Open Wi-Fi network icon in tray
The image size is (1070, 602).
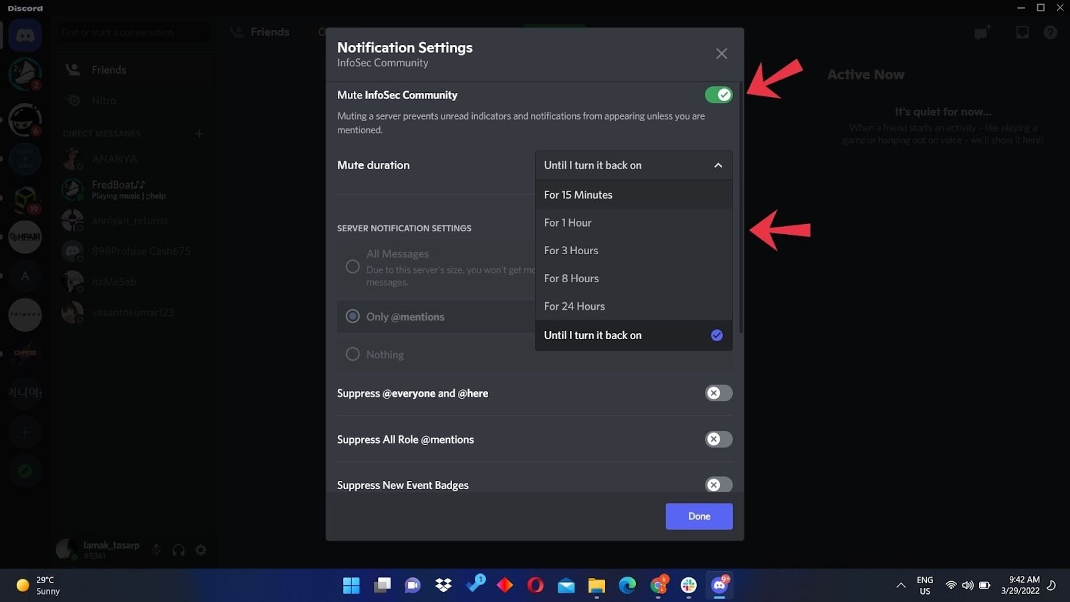tap(950, 585)
